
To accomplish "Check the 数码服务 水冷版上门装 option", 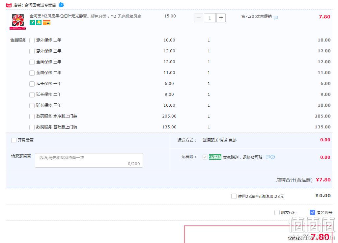I will tap(32, 116).
